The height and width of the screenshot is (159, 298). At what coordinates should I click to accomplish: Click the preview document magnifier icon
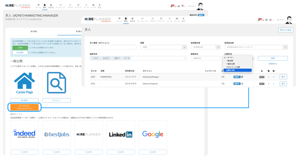pyautogui.click(x=56, y=81)
